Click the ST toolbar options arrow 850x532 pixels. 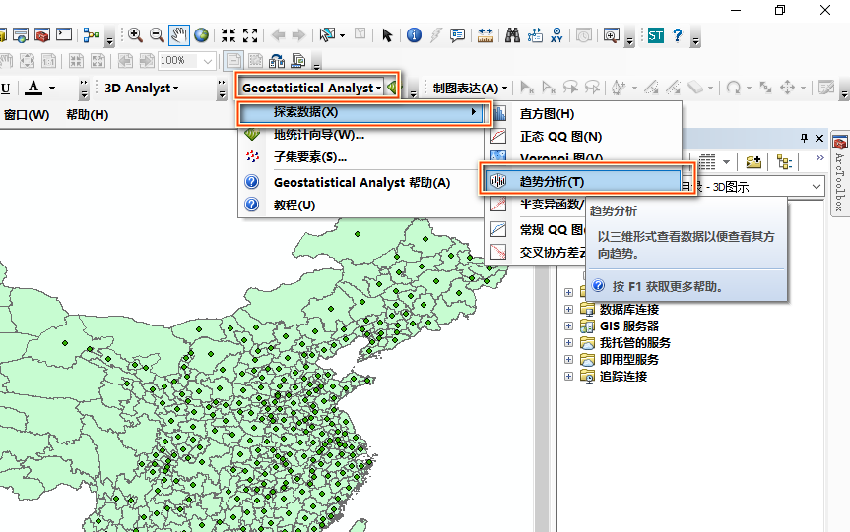click(696, 39)
